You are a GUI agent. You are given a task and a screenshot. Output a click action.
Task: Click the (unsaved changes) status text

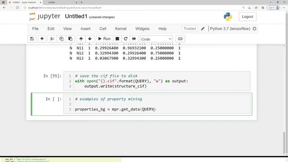[x=102, y=17]
